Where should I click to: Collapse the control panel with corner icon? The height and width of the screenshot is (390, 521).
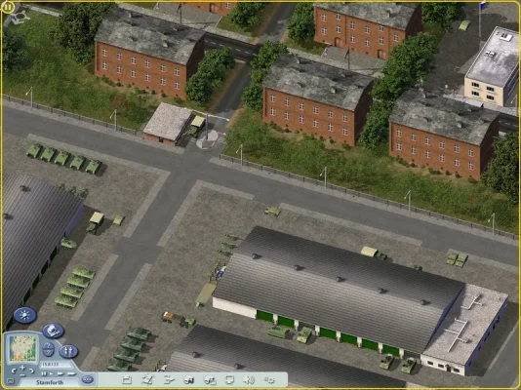click(x=11, y=381)
